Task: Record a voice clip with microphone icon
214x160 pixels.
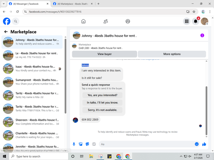Action: click(x=74, y=144)
